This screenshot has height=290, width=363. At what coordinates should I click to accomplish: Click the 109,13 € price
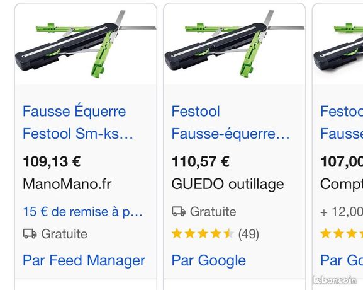pyautogui.click(x=52, y=161)
